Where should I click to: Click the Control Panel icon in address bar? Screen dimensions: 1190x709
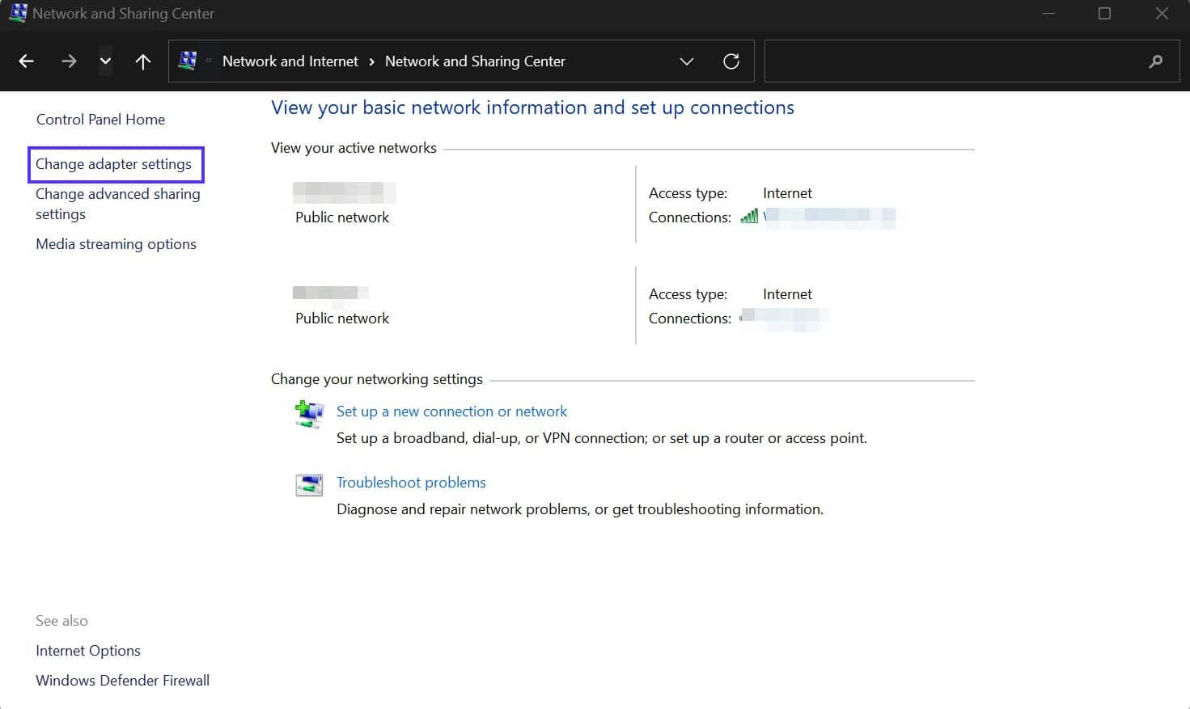pyautogui.click(x=188, y=61)
